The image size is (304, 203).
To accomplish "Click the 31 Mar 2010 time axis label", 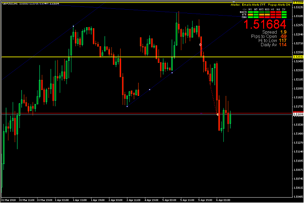I will [x=8, y=200].
